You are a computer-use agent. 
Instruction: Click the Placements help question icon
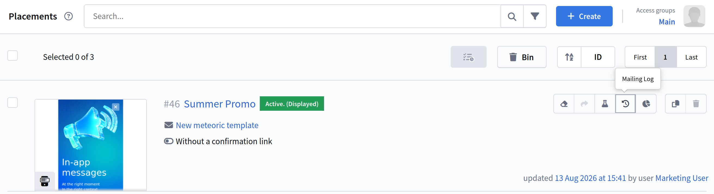pos(68,16)
